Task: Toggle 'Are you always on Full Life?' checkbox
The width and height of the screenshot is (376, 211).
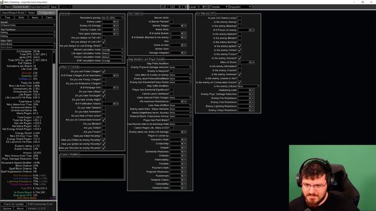Action: pos(104,38)
